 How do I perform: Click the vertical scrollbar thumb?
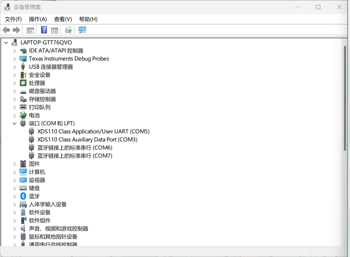[345, 98]
